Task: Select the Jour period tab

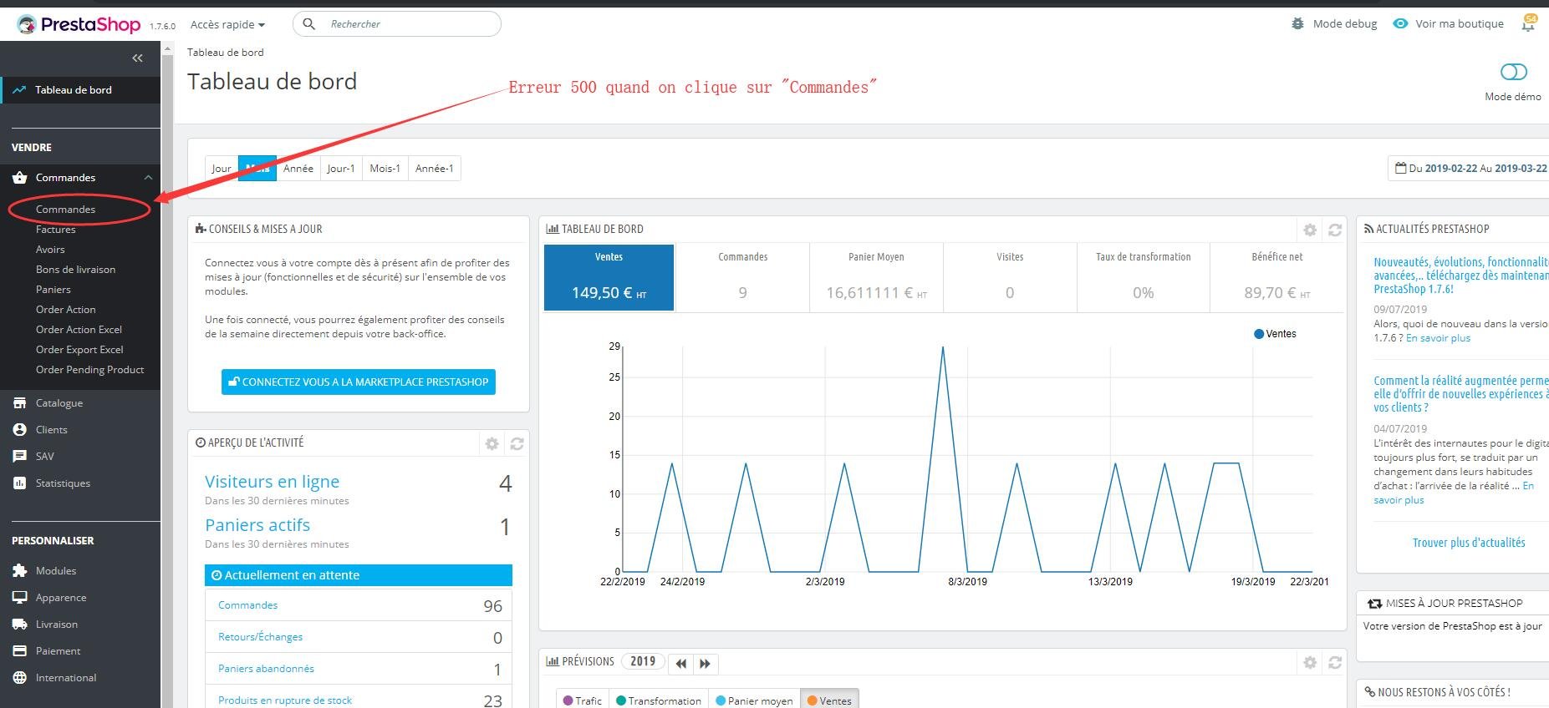Action: tap(222, 168)
